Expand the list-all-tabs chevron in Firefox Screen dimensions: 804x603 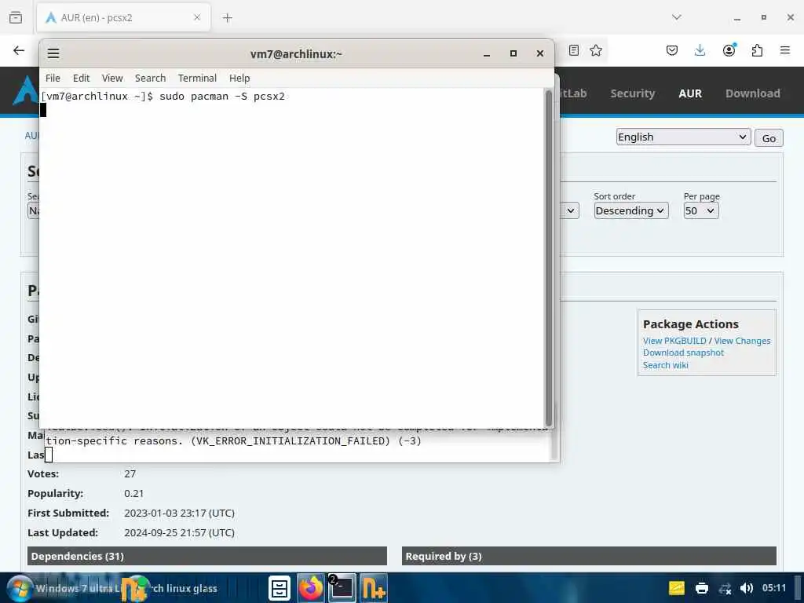click(x=676, y=17)
